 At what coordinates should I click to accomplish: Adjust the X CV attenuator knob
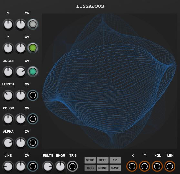[21, 24]
